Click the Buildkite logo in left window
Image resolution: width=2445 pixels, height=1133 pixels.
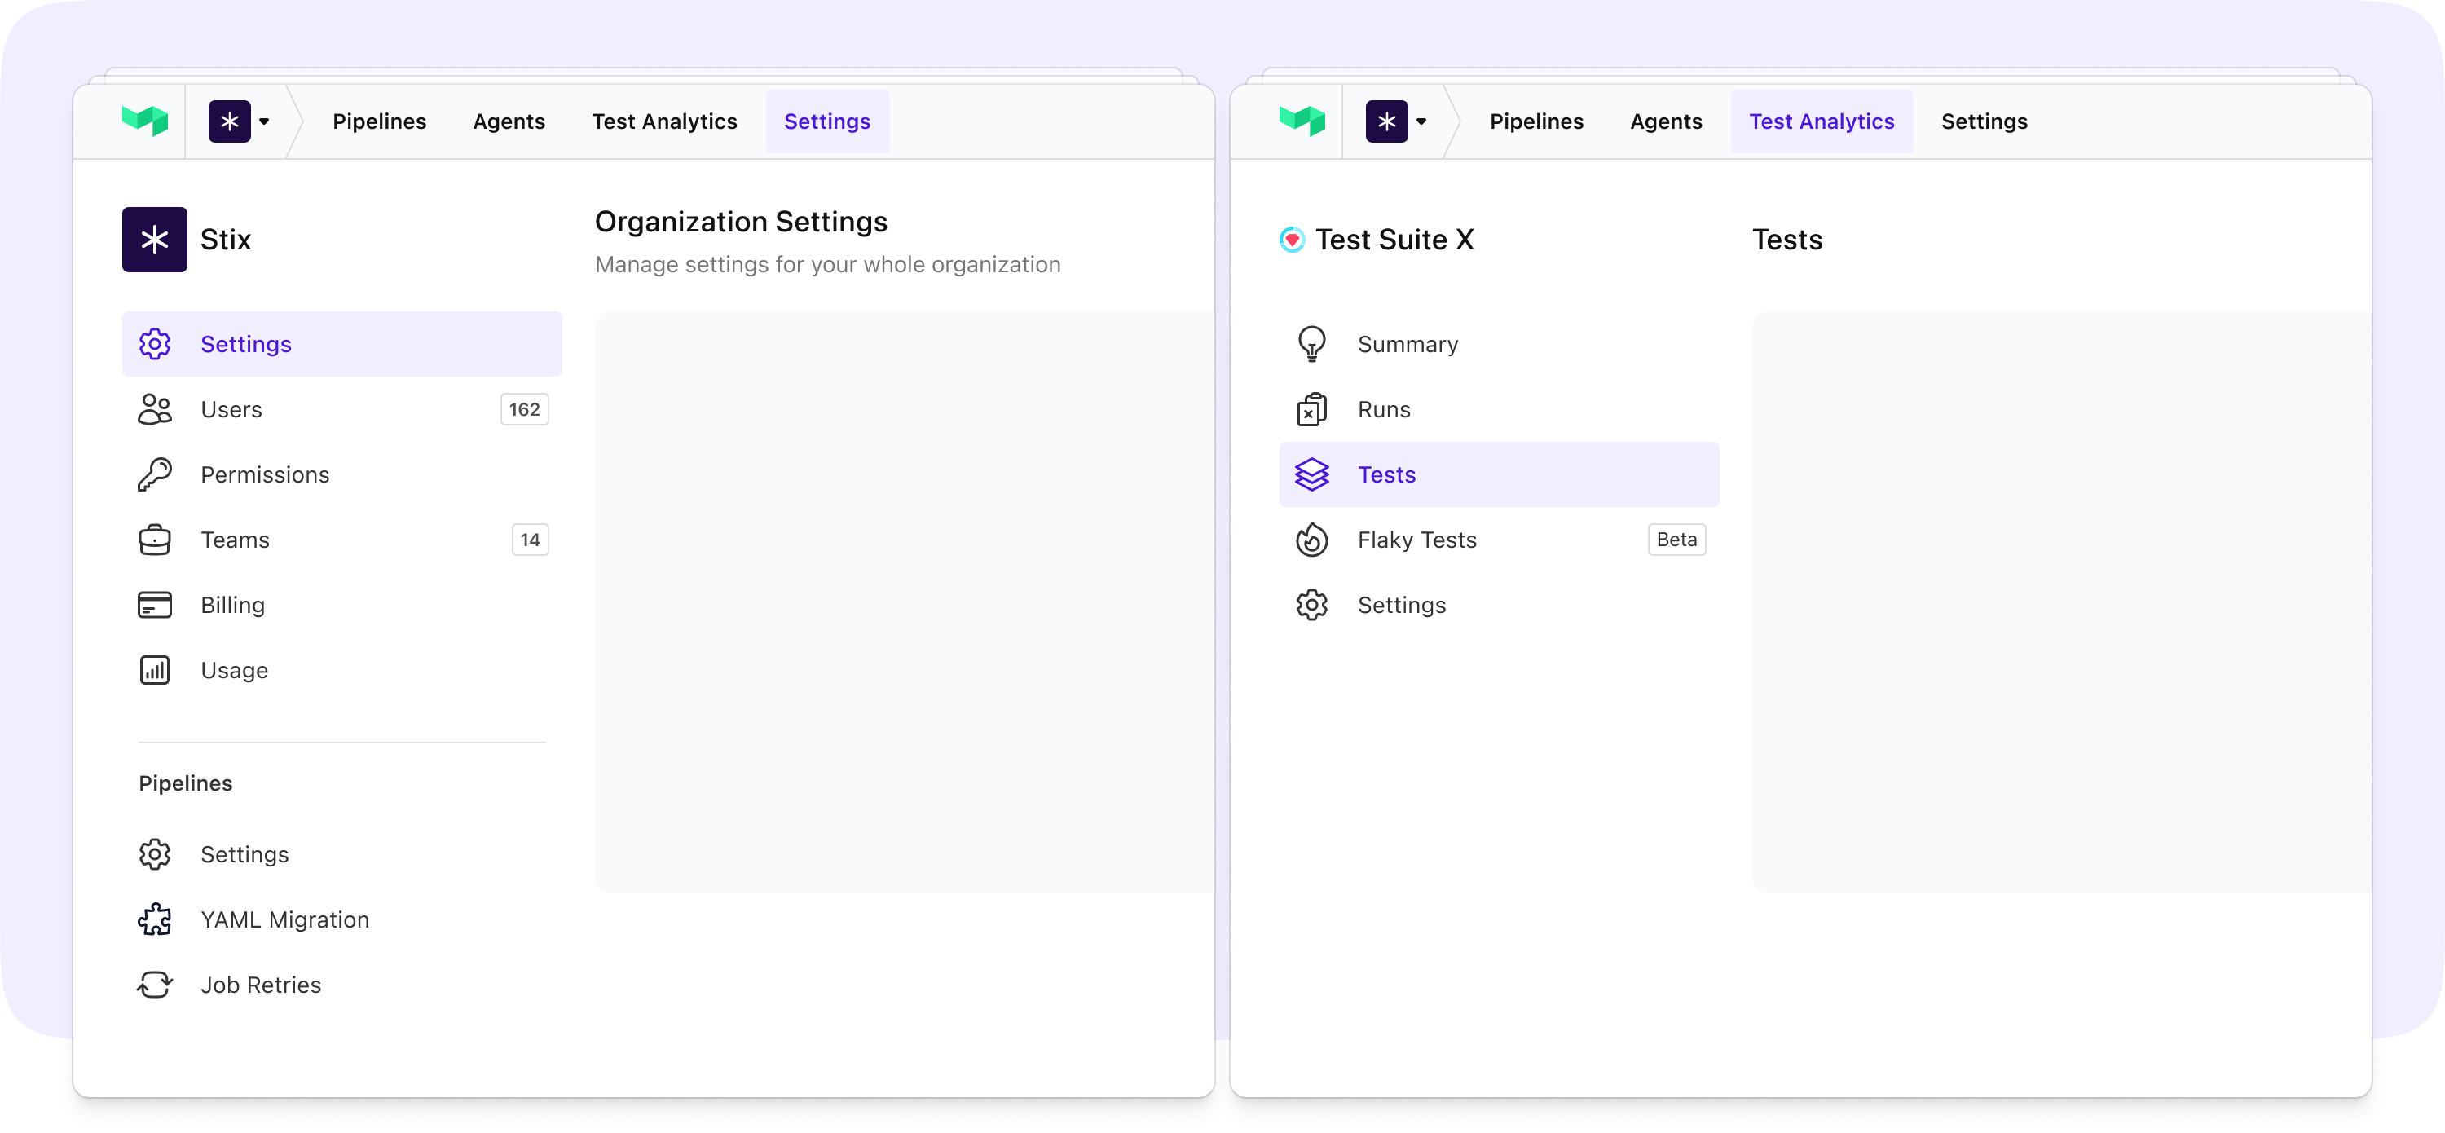pyautogui.click(x=145, y=121)
